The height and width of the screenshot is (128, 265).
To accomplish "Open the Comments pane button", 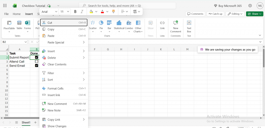I will [x=195, y=14].
